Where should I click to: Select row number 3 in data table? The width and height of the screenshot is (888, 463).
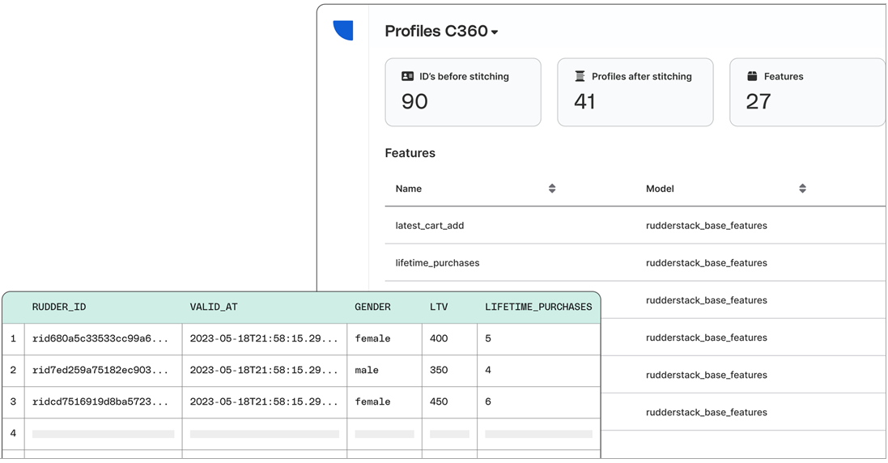tap(13, 401)
